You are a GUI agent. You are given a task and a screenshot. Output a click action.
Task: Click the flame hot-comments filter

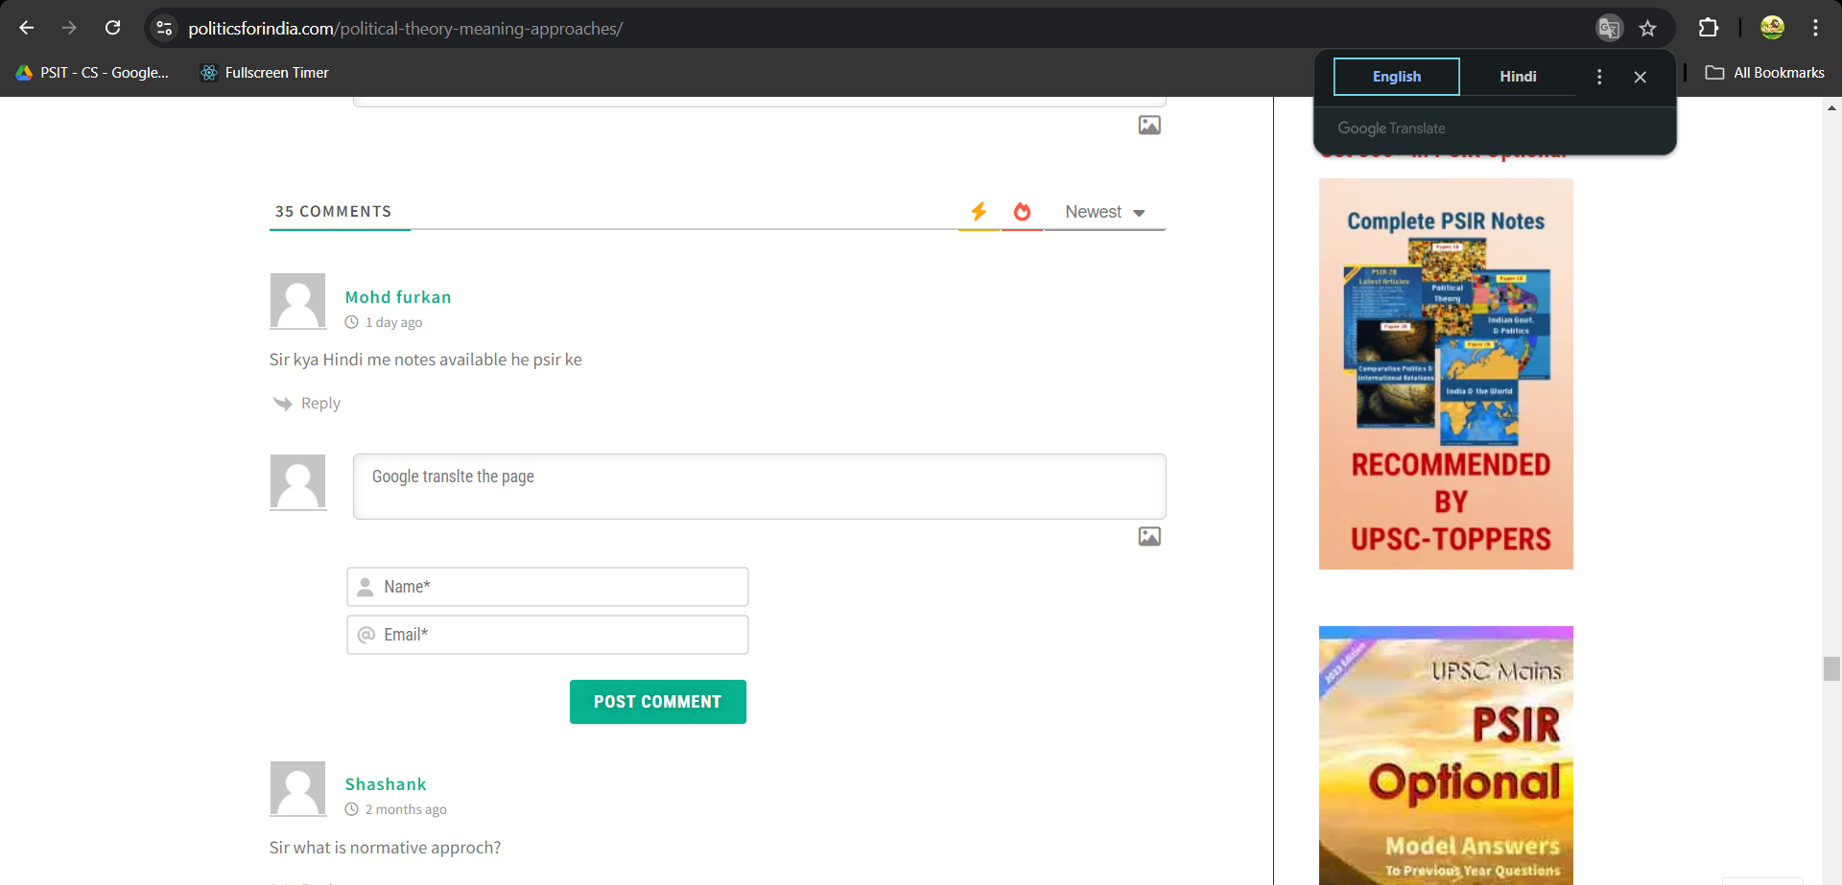click(1022, 212)
